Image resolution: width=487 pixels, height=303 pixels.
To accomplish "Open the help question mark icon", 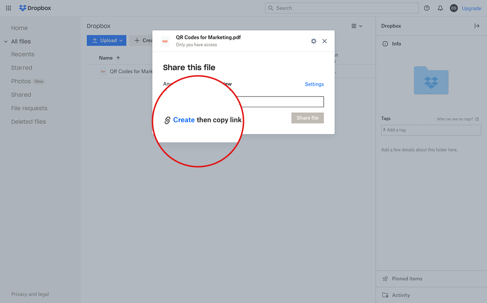I will click(x=426, y=8).
